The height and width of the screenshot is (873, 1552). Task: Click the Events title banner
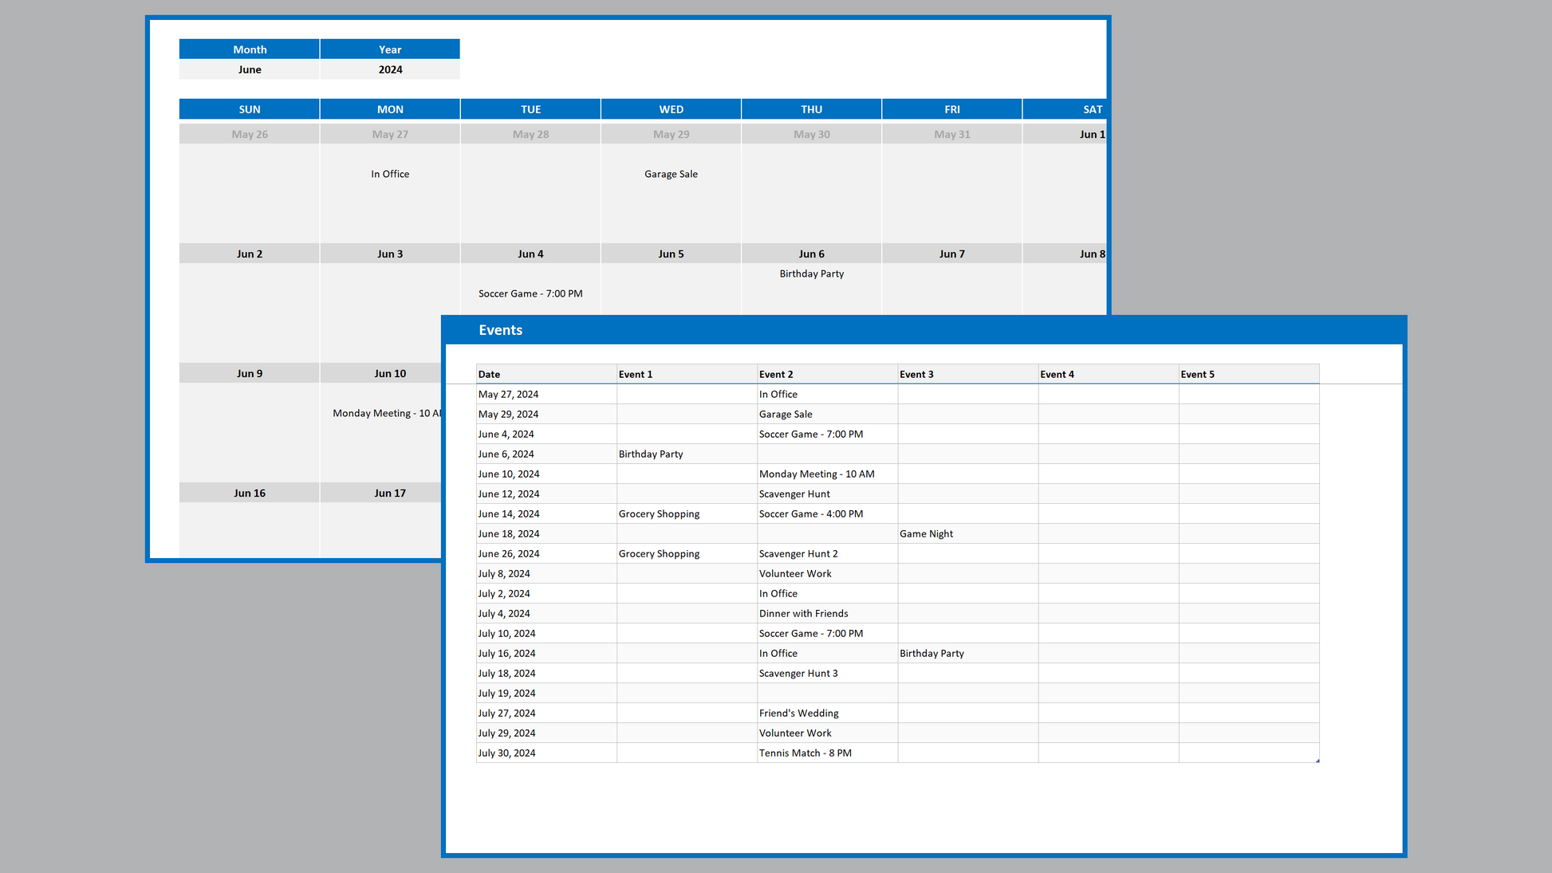[x=500, y=330]
